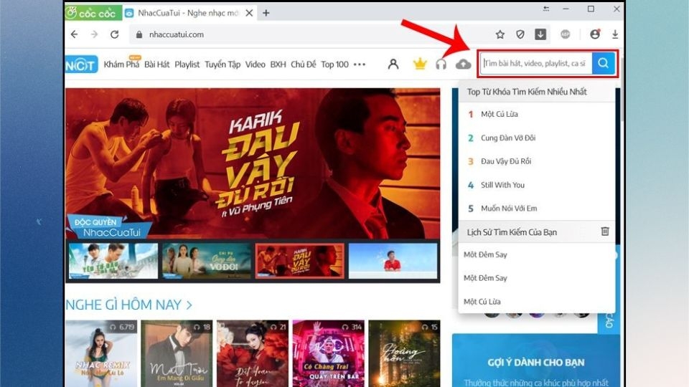Click the NCT site logo
This screenshot has height=387, width=689.
(x=81, y=64)
